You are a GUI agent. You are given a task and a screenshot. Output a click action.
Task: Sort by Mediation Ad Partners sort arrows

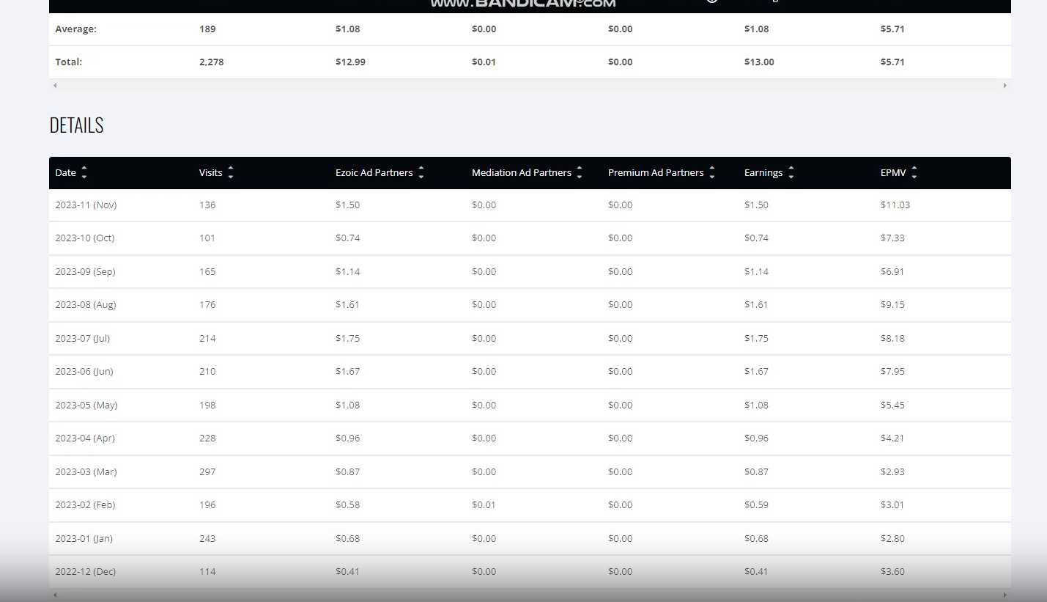click(580, 173)
